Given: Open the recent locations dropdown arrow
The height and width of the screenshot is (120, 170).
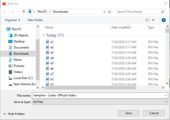Looking at the screenshot, I should click(x=19, y=12).
